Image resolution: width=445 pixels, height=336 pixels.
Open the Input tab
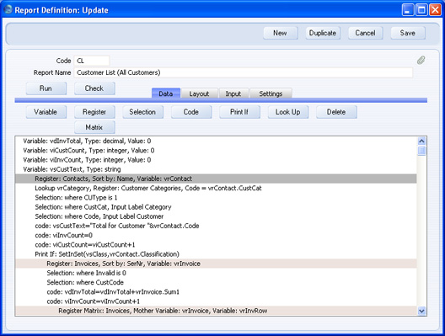tap(233, 93)
